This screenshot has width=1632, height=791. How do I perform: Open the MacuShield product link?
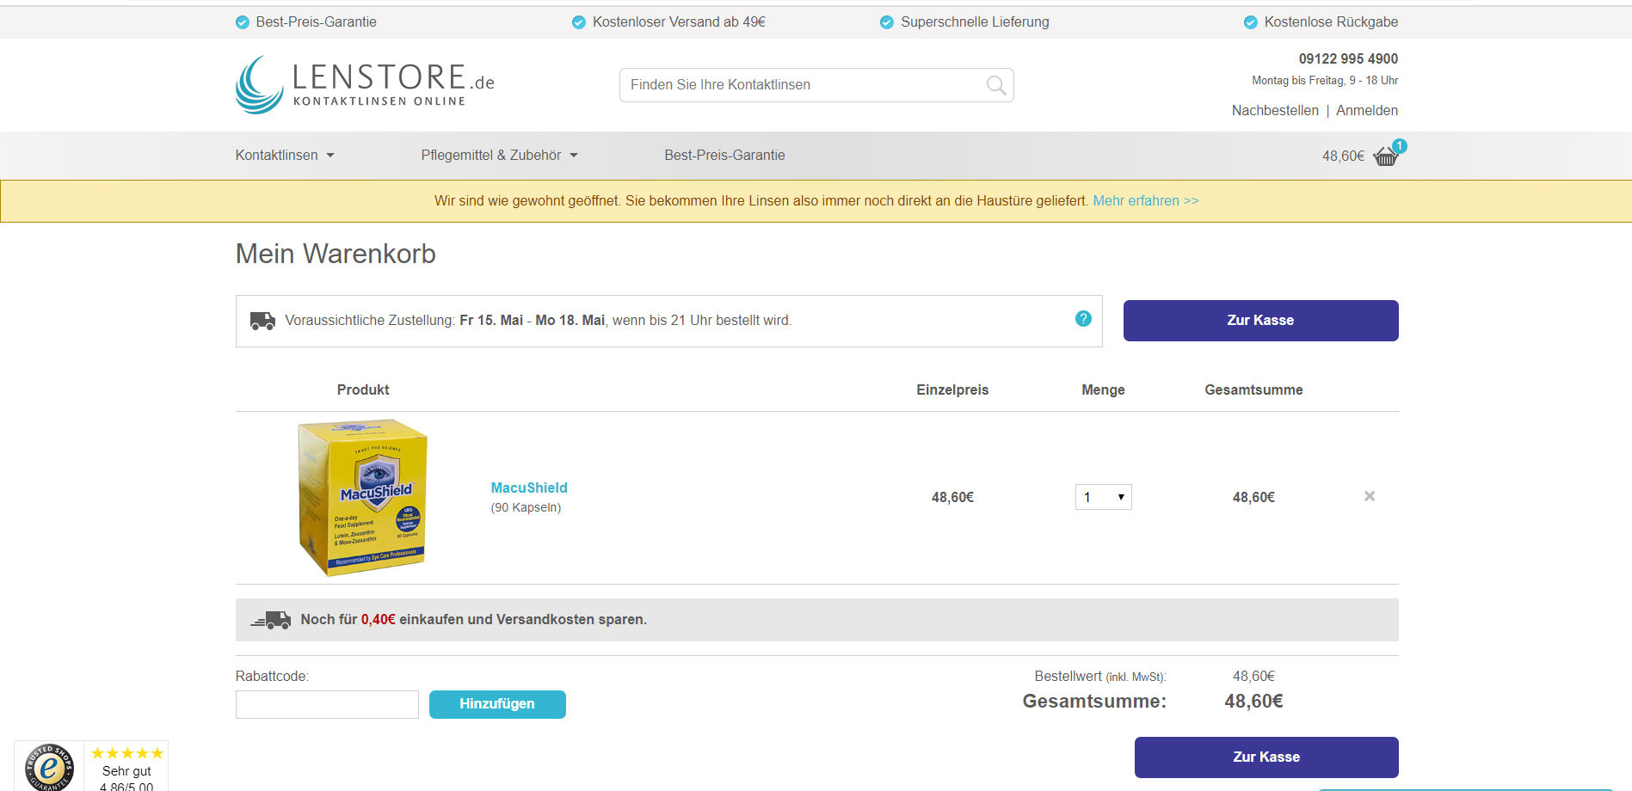[529, 487]
